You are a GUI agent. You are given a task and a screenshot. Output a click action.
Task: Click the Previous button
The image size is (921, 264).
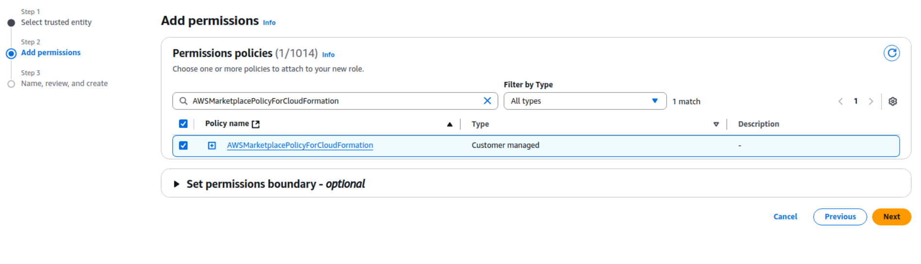coord(839,217)
